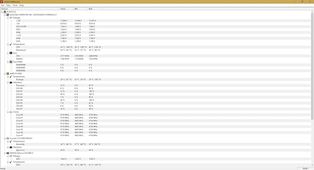Select the Fans icon under motherboard

pyautogui.click(x=11, y=53)
